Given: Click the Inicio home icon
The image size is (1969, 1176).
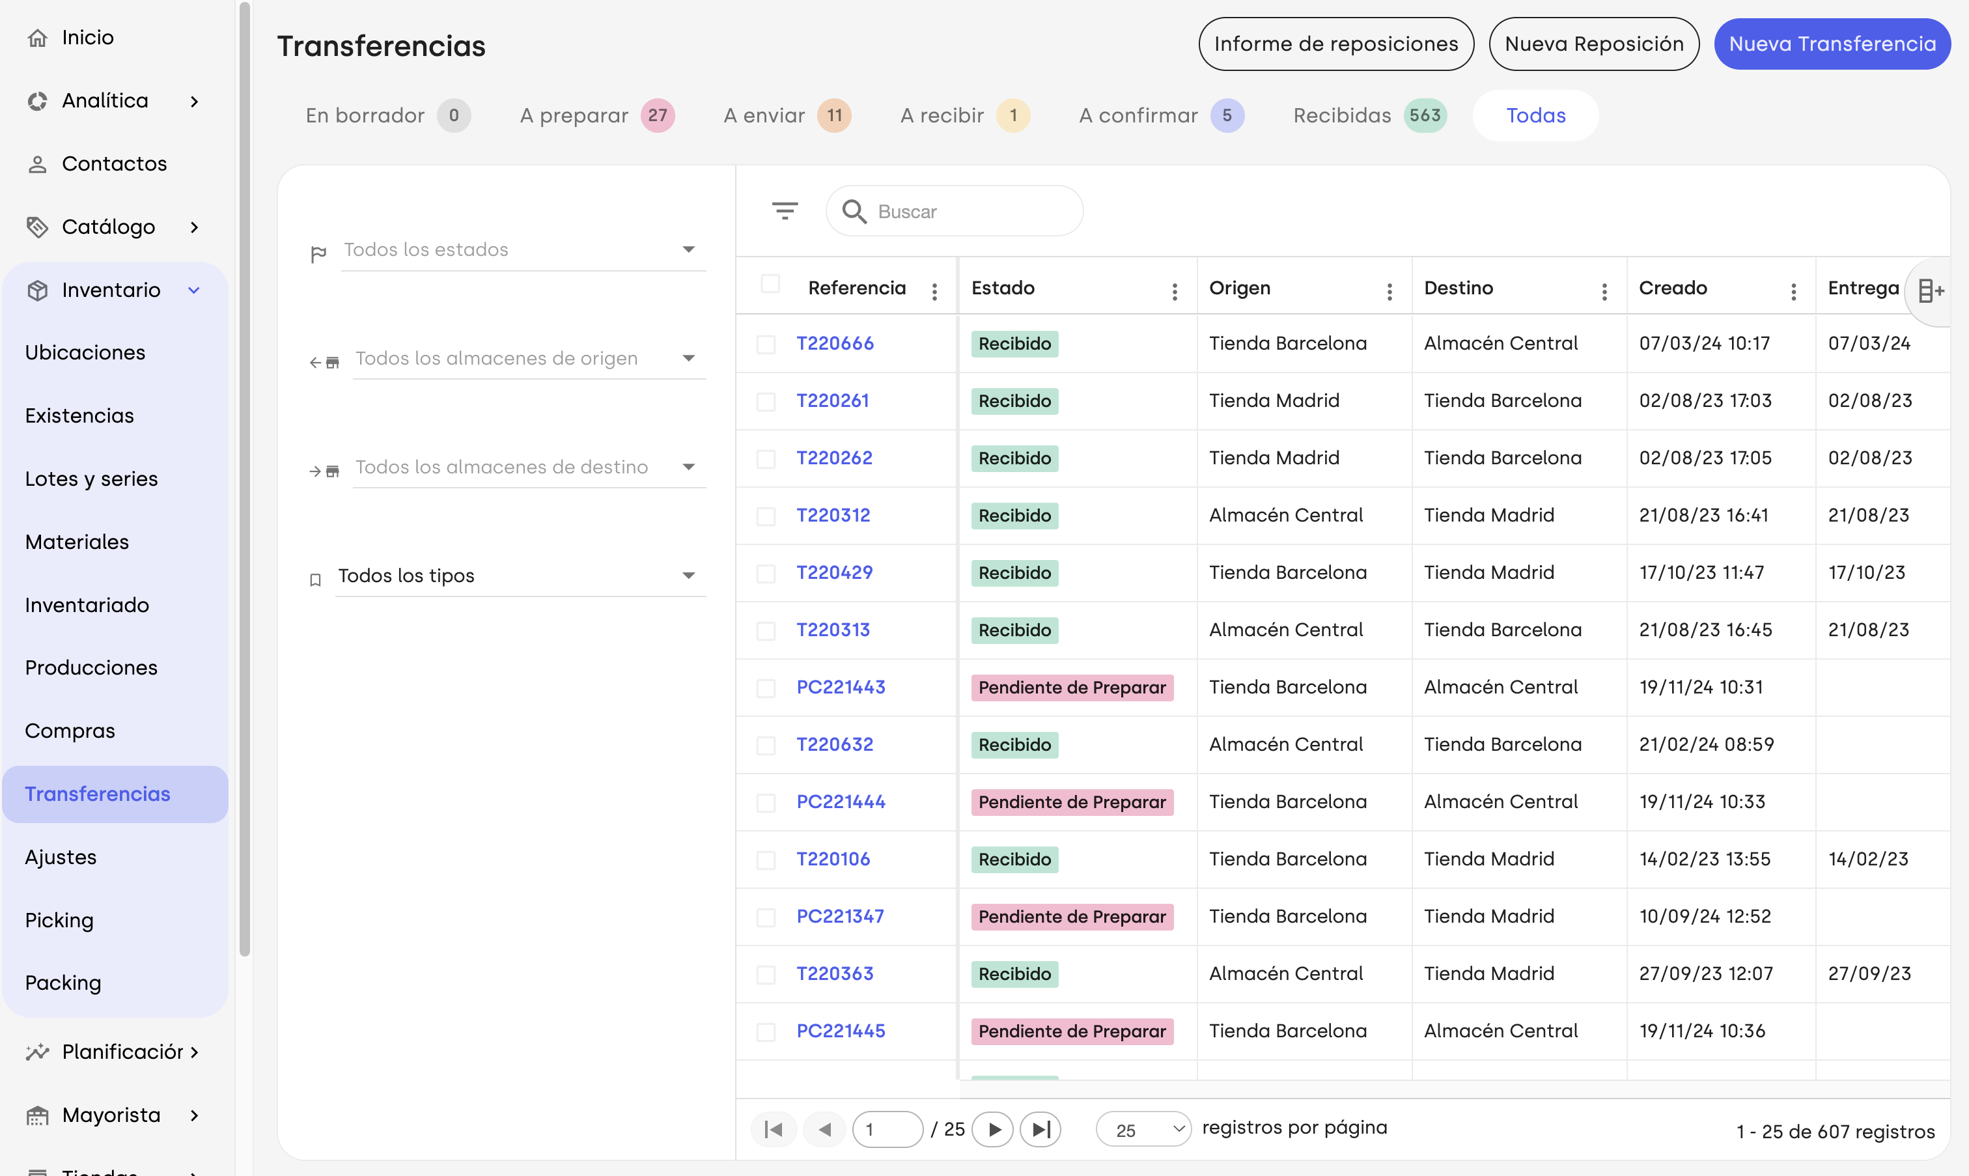Looking at the screenshot, I should [37, 37].
